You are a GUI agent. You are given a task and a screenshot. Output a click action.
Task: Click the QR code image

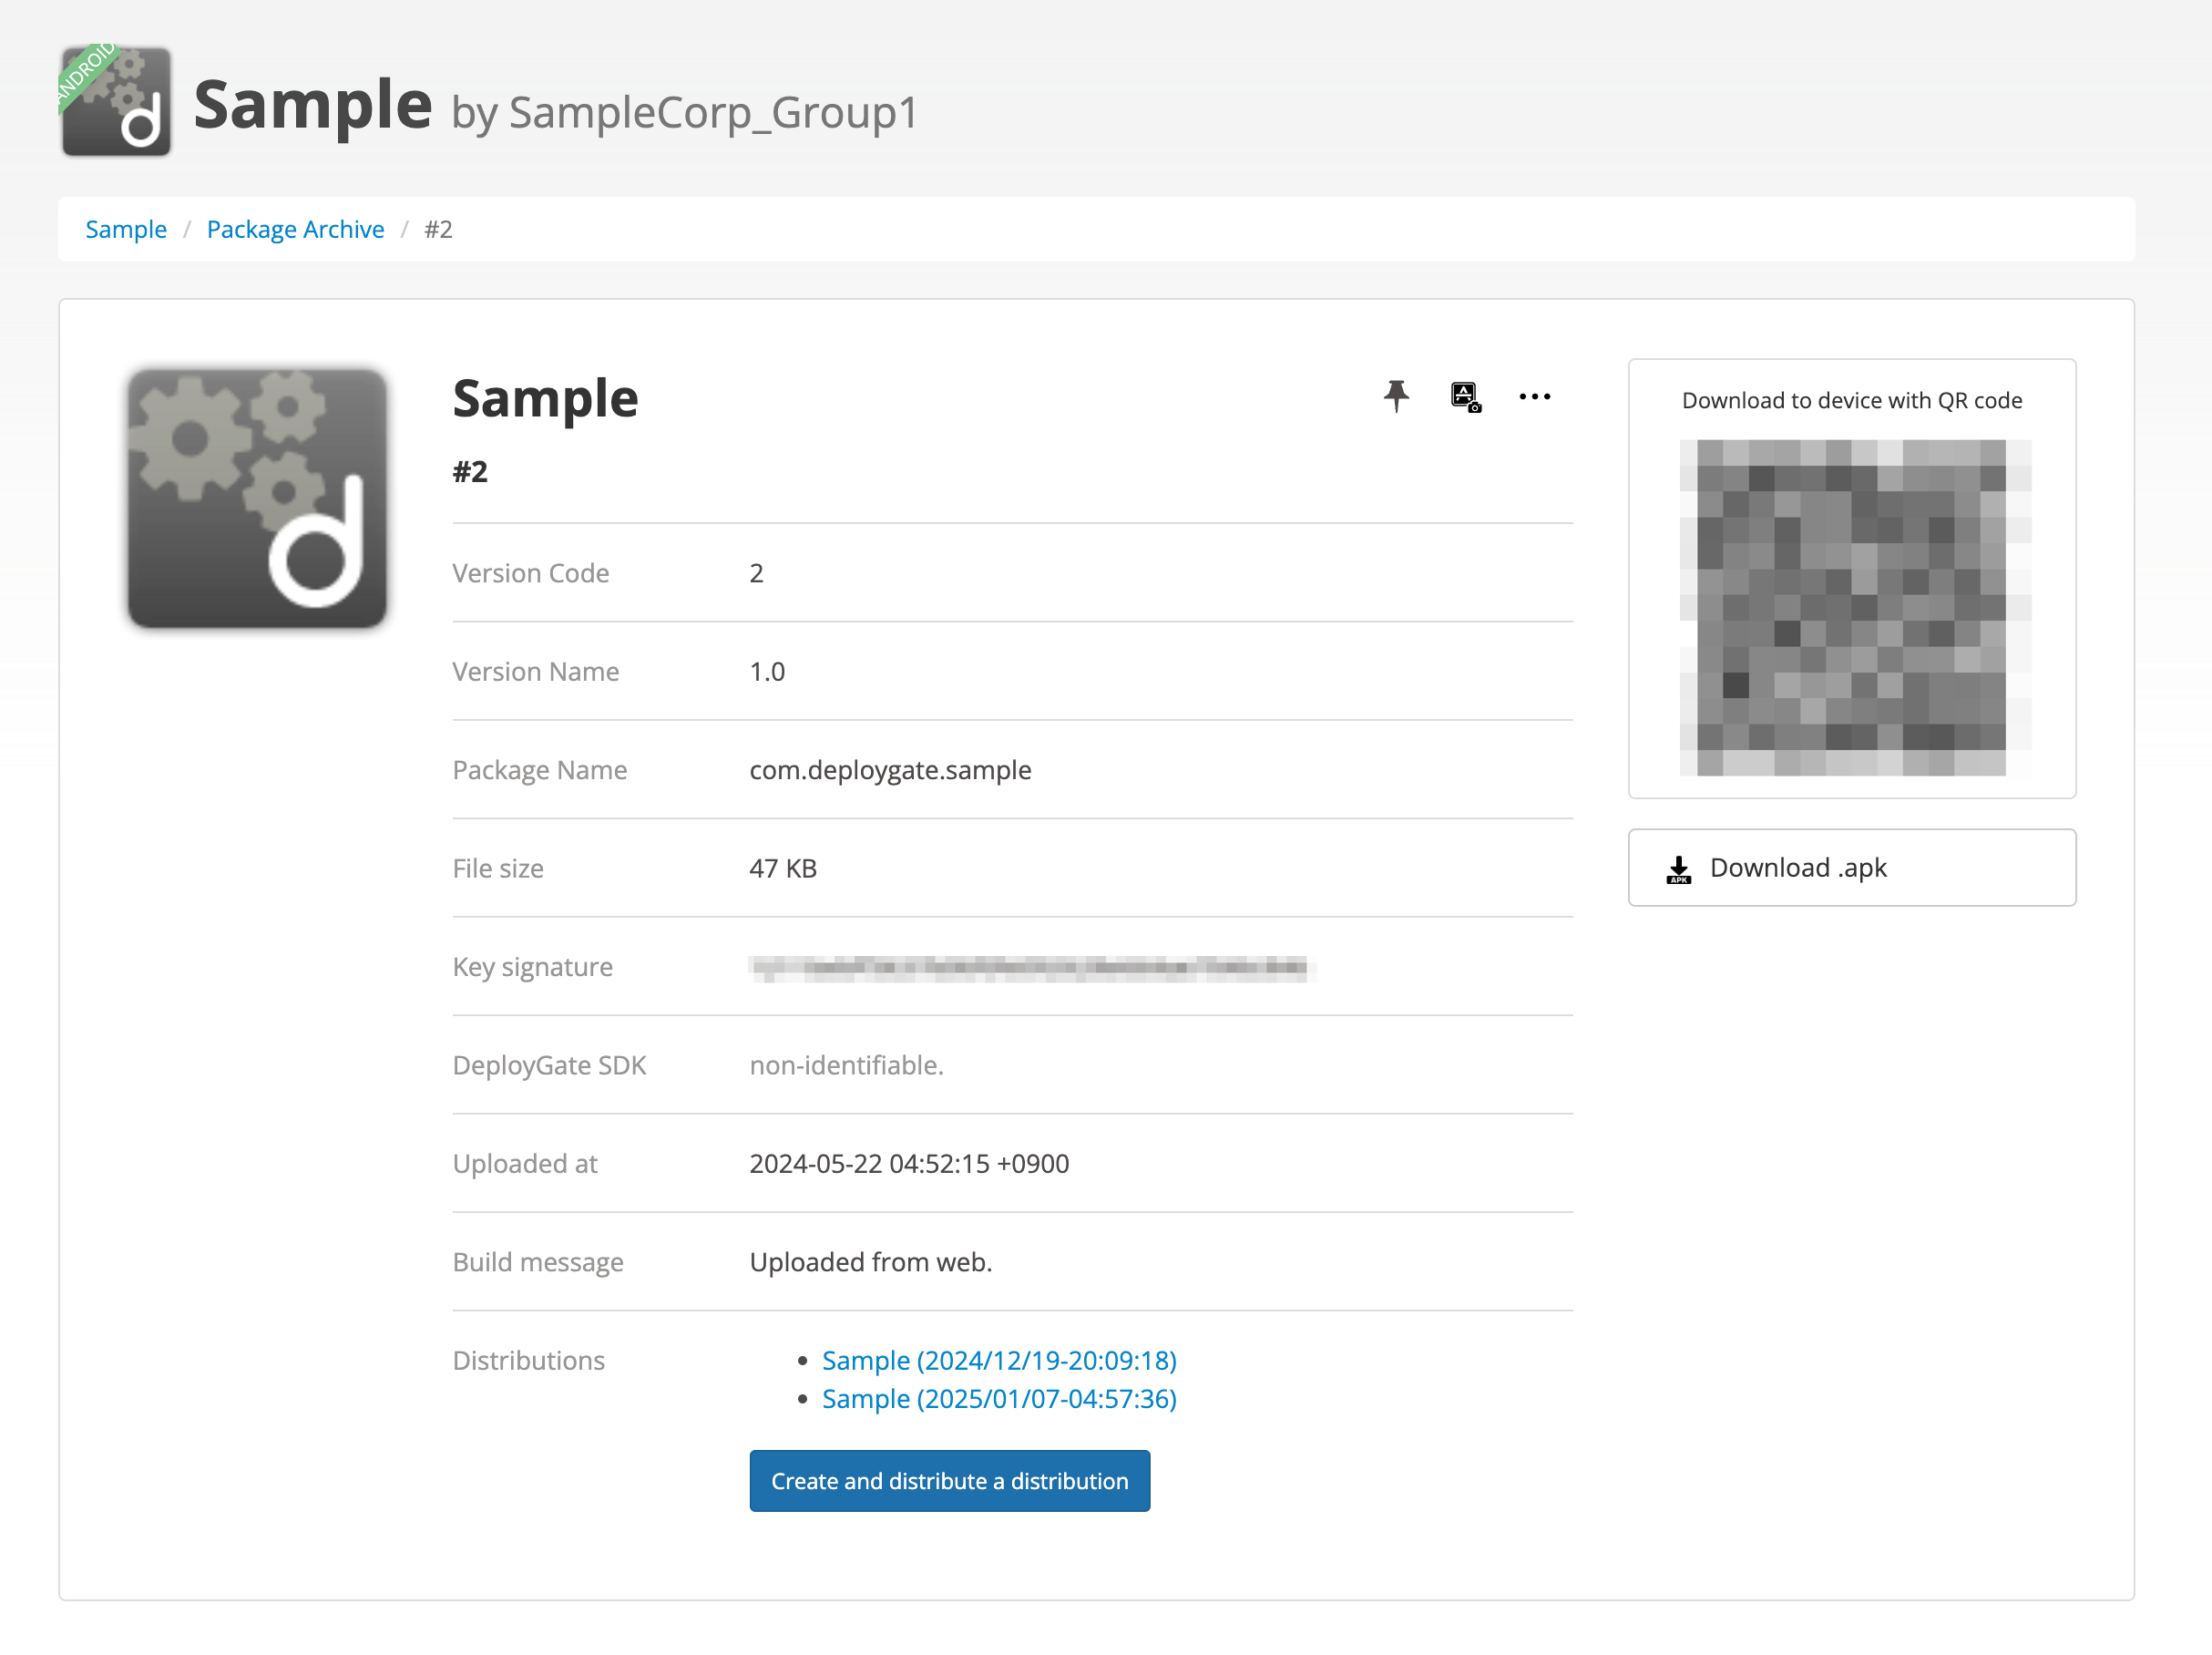[1852, 607]
